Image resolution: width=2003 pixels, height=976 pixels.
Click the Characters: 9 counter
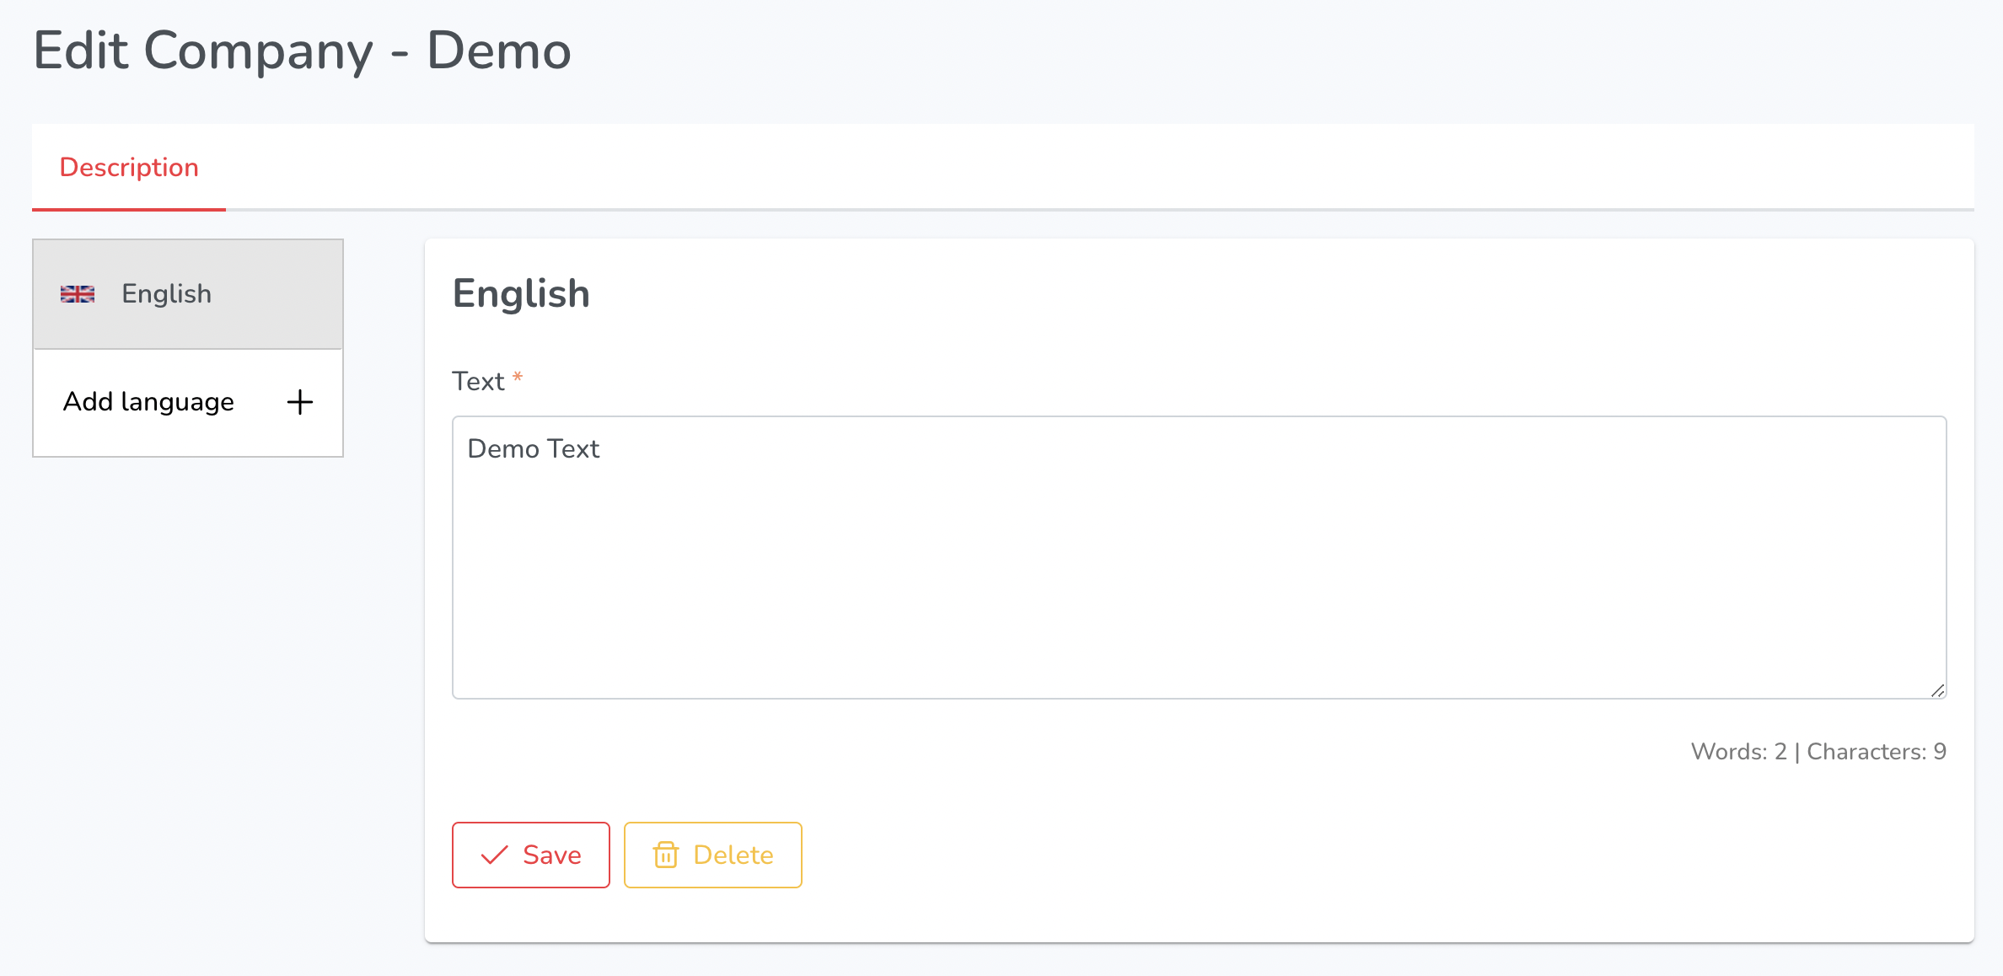click(x=1877, y=752)
